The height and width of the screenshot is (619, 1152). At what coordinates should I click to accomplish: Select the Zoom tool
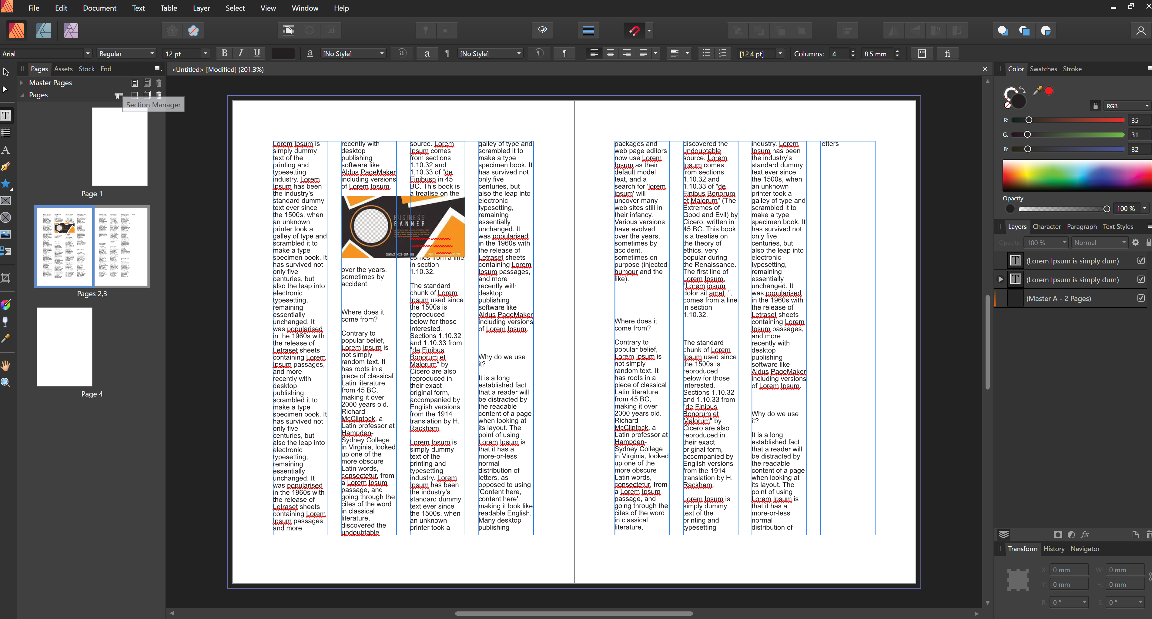point(6,382)
